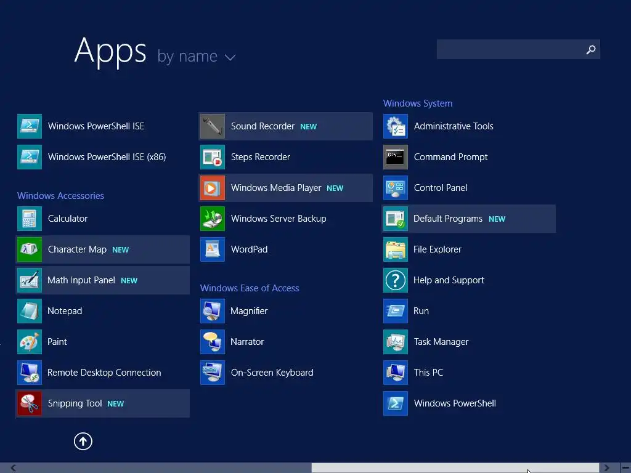Click the up arrow button to return to Start
Viewport: 631px width, 473px height.
coord(83,441)
